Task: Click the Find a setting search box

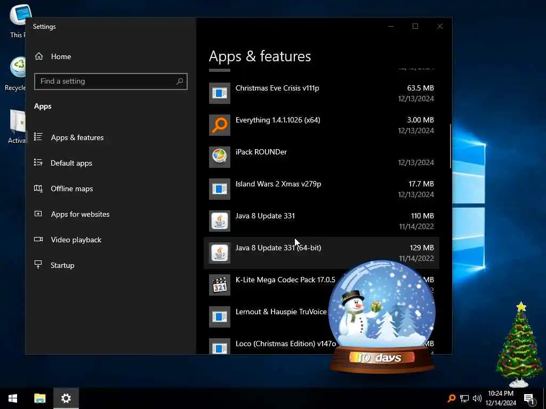Action: tap(111, 81)
